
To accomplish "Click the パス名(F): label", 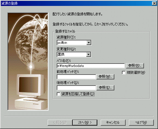I will (63, 61).
